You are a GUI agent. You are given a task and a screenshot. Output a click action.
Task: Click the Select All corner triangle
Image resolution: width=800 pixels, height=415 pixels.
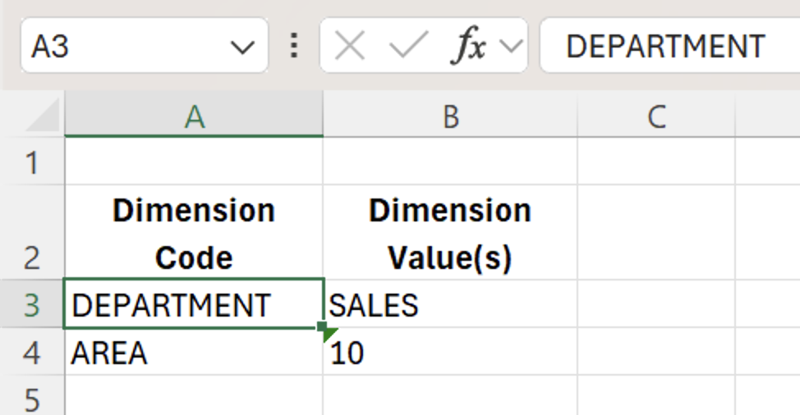tap(43, 118)
